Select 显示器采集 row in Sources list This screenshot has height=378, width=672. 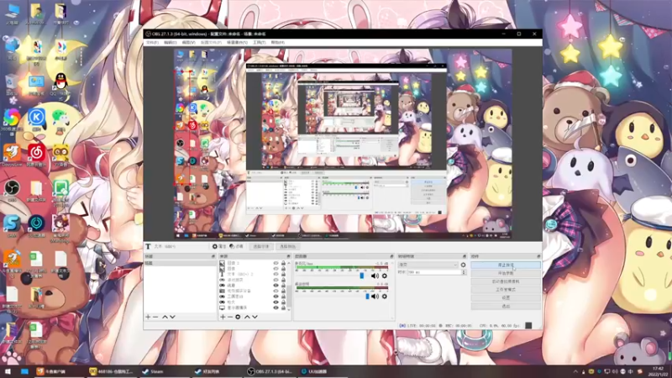pyautogui.click(x=253, y=307)
